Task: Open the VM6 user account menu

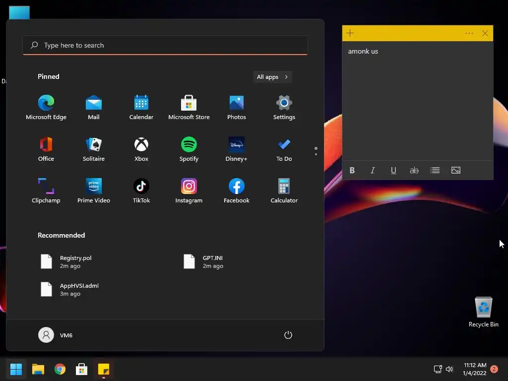Action: tap(56, 335)
